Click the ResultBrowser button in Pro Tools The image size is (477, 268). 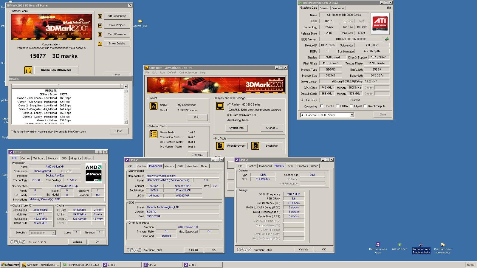coord(236,146)
